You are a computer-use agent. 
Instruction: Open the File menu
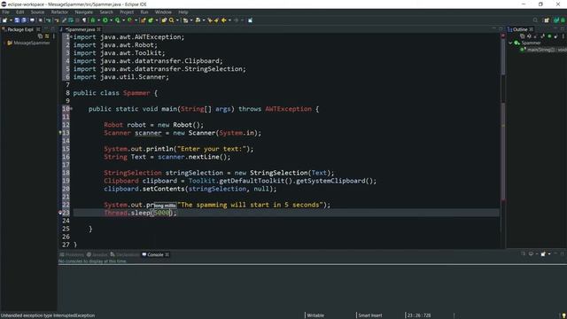point(6,12)
